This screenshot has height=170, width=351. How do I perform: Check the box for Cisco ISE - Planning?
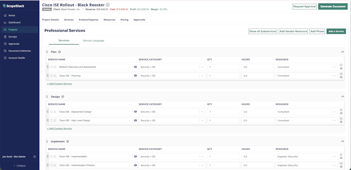(x=51, y=76)
